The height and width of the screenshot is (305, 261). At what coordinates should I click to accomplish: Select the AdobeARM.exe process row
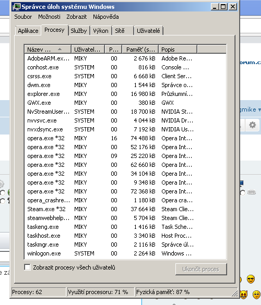point(125,58)
